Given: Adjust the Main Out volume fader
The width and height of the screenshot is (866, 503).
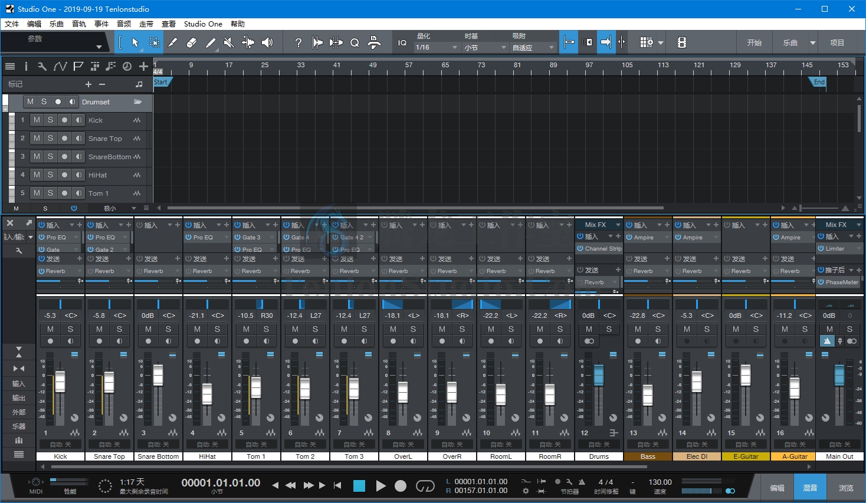Looking at the screenshot, I should [x=839, y=376].
